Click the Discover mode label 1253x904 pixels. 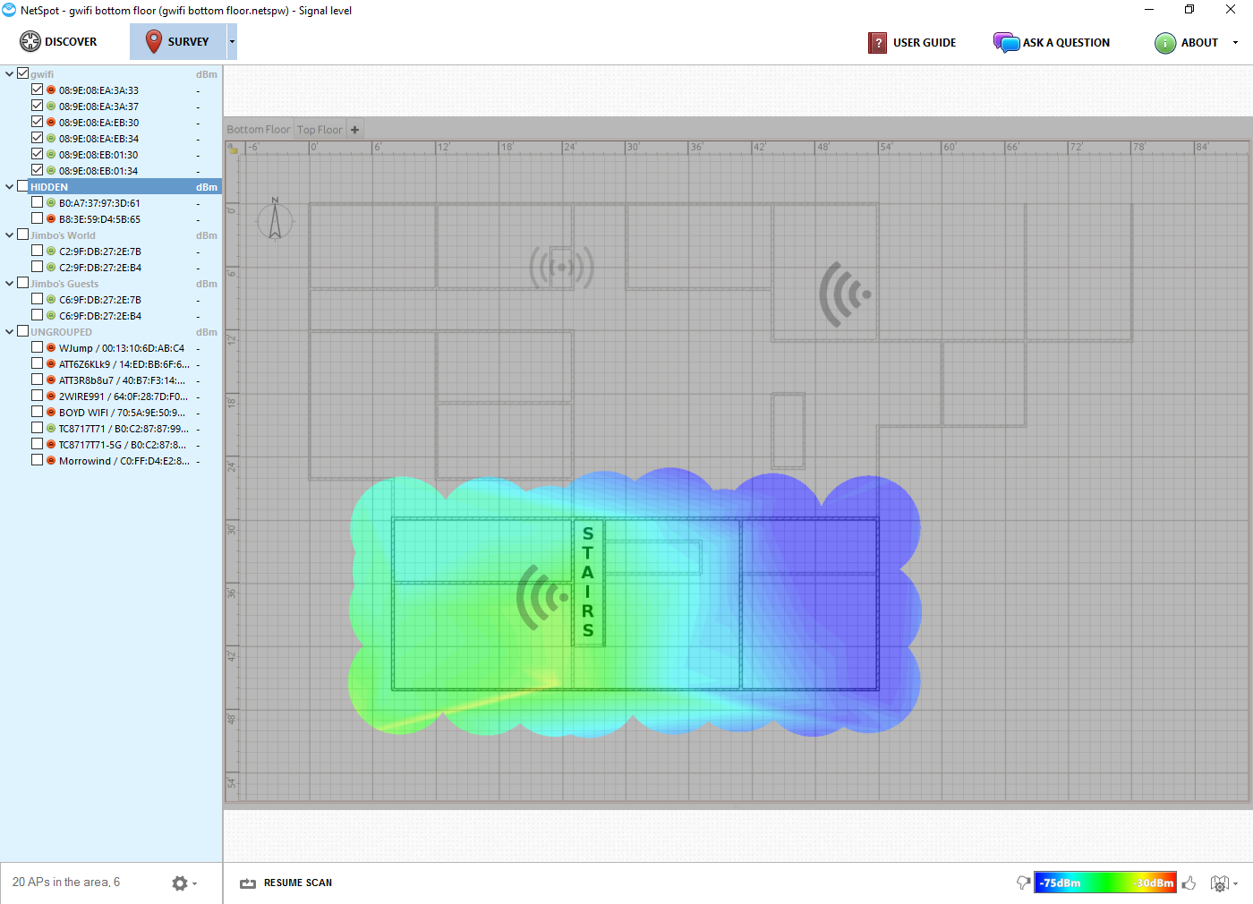[x=71, y=41]
